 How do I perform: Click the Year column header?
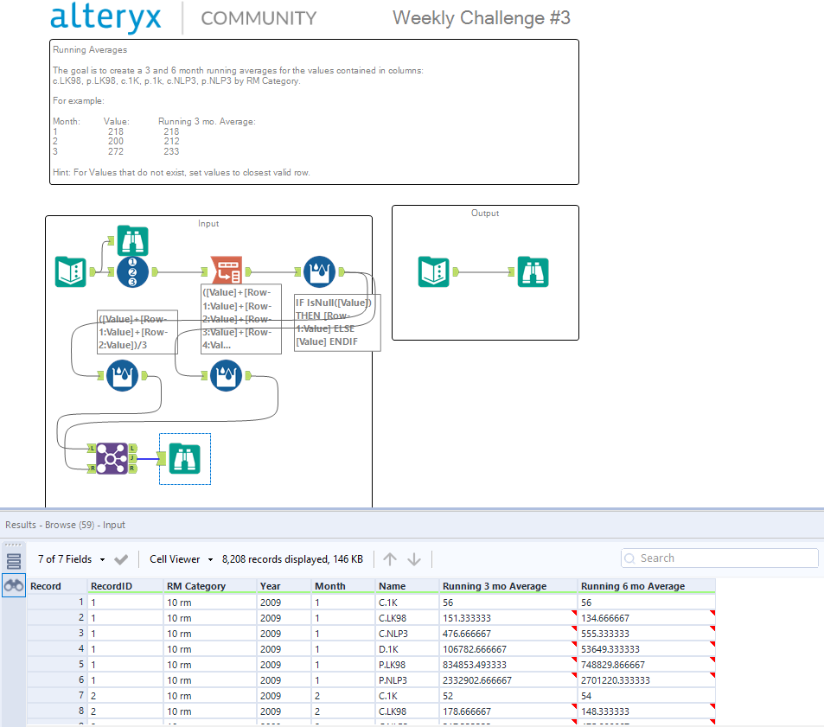(x=284, y=586)
